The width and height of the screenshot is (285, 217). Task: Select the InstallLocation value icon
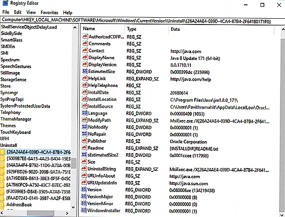85,99
